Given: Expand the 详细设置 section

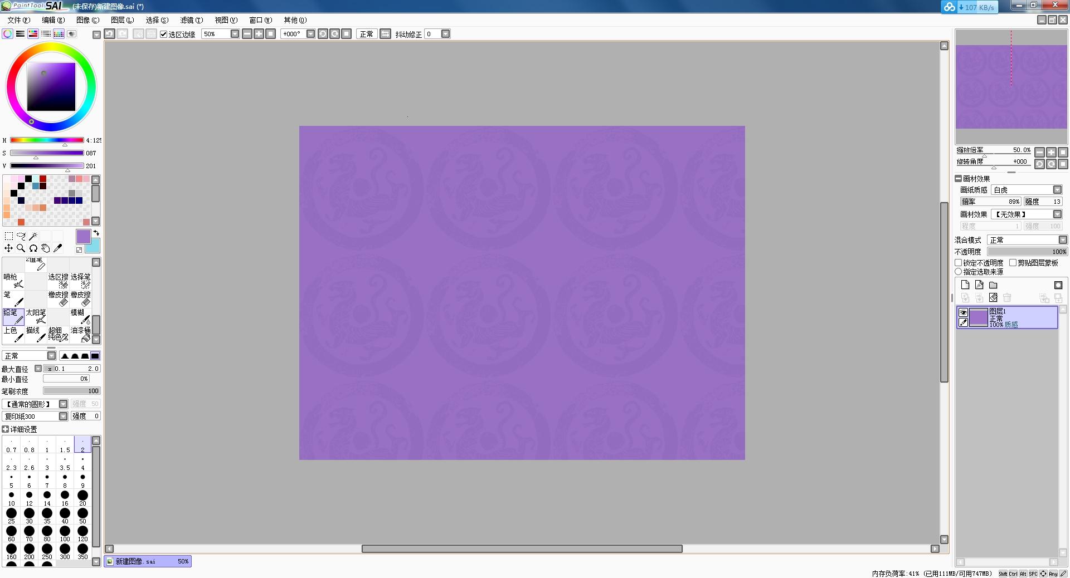Looking at the screenshot, I should click(x=6, y=429).
